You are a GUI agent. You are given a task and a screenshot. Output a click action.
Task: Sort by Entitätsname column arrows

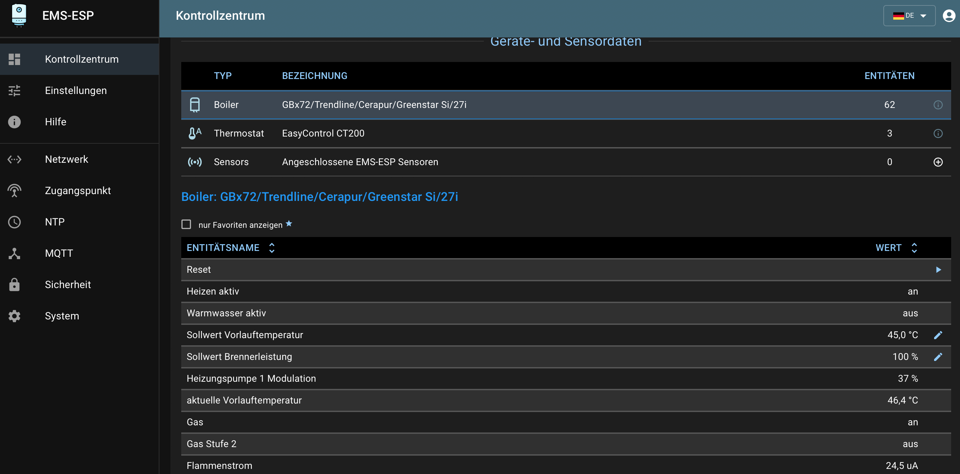pyautogui.click(x=272, y=248)
